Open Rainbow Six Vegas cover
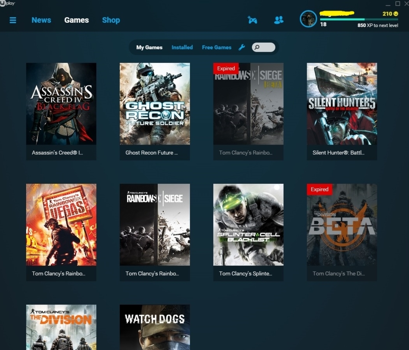The height and width of the screenshot is (350, 409). click(61, 225)
